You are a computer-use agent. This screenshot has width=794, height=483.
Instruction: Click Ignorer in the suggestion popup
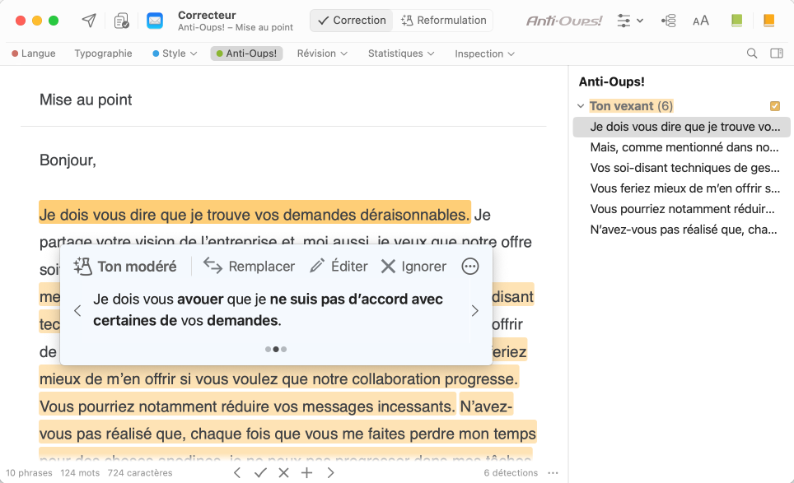coord(413,267)
